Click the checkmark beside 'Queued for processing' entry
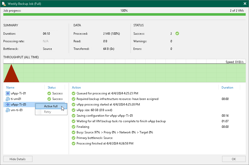Viewport: 249px width, 165px height. click(73, 93)
